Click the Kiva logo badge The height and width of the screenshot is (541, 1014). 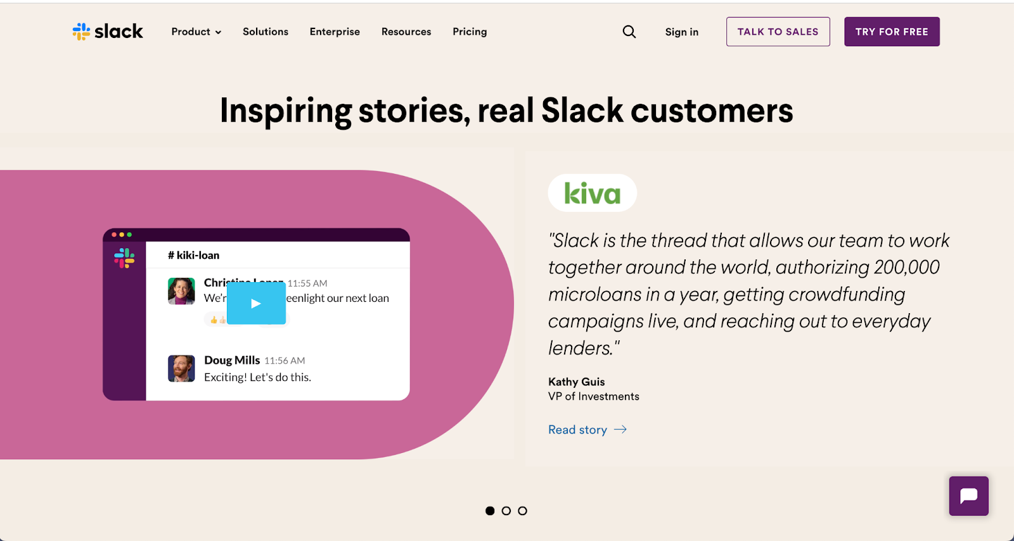[592, 193]
